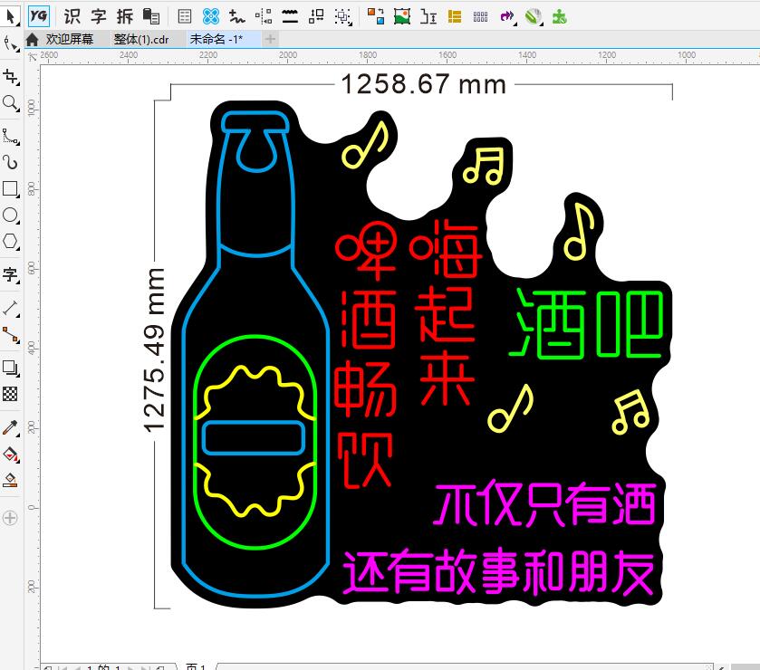This screenshot has height=670, width=760.
Task: Open the 欢迎屏幕 welcome screen tab
Action: [70, 39]
